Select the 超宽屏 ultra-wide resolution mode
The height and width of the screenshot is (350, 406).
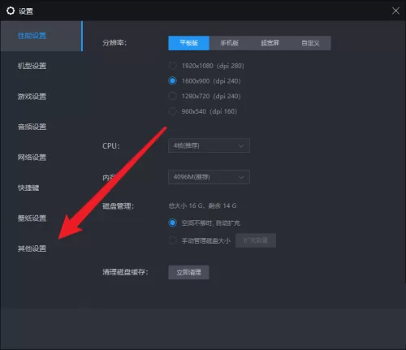270,43
